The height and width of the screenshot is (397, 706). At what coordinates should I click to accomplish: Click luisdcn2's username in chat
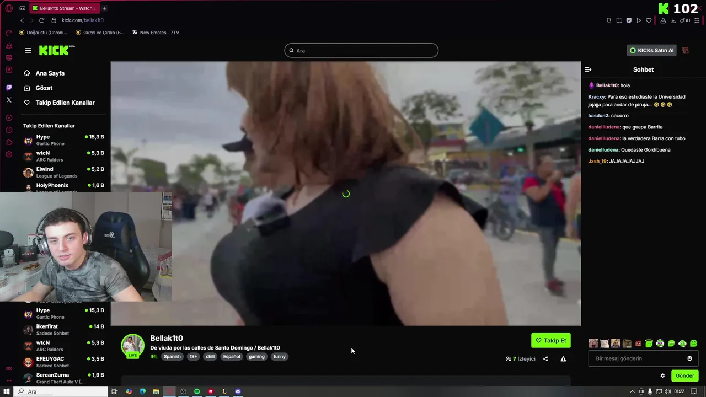(598, 116)
